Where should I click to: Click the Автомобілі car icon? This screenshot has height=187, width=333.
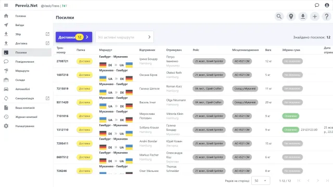pyautogui.click(x=6, y=89)
